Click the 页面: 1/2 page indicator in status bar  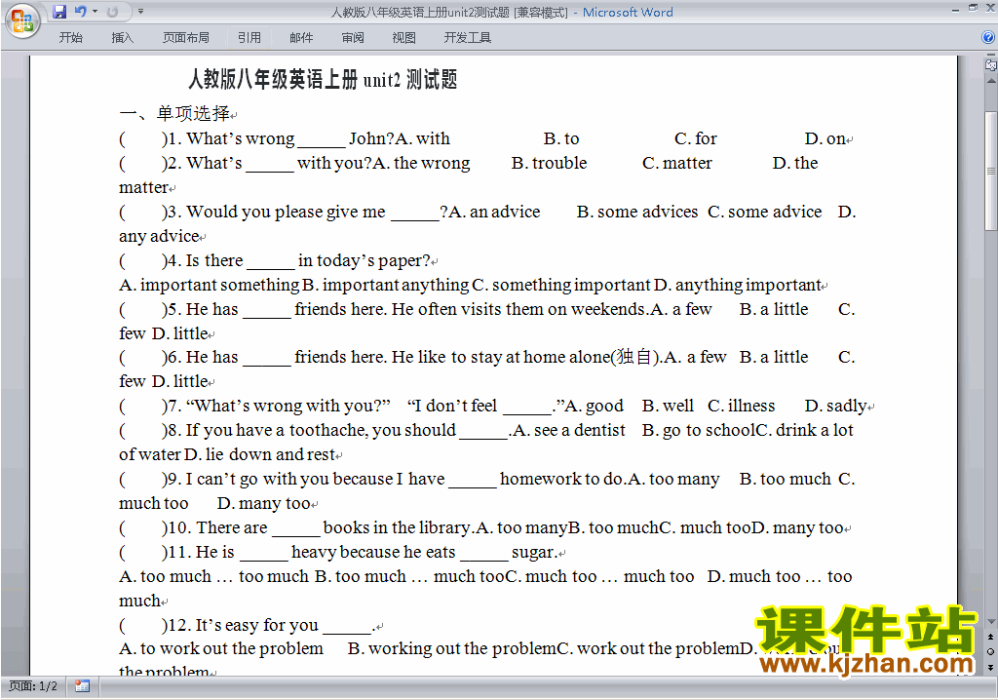tap(33, 686)
